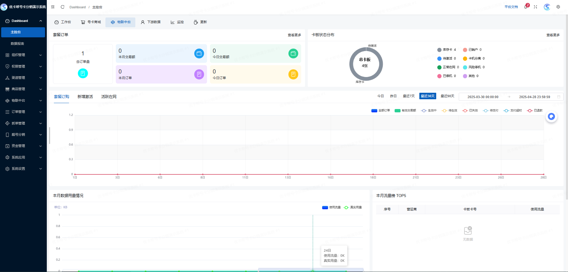Click 卡机分离 orange legend swatch

[x=465, y=59]
